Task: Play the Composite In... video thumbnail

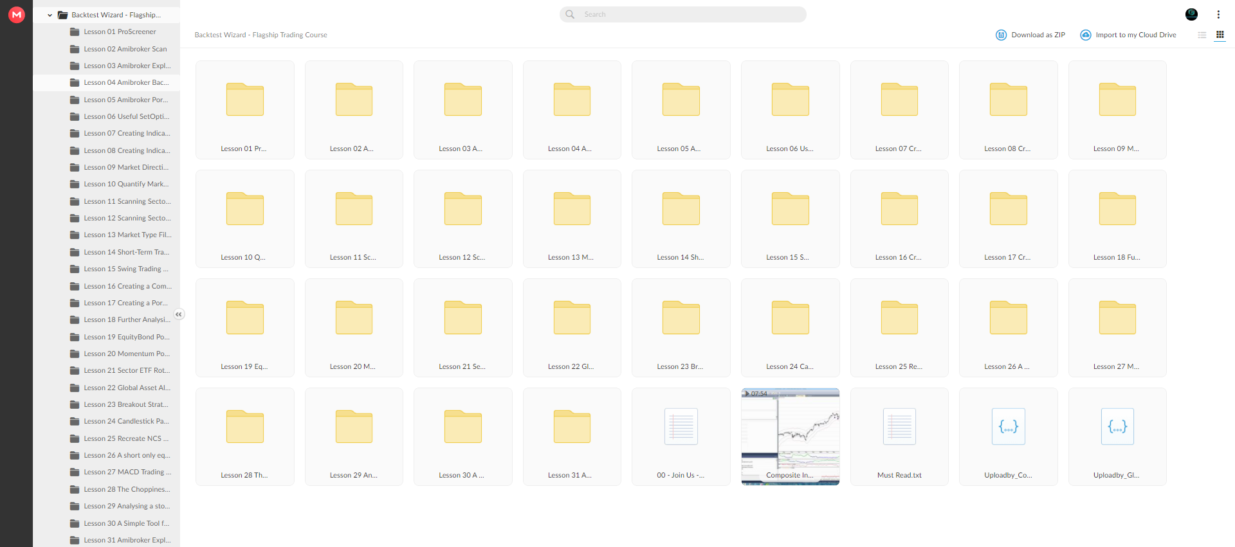Action: pos(791,436)
